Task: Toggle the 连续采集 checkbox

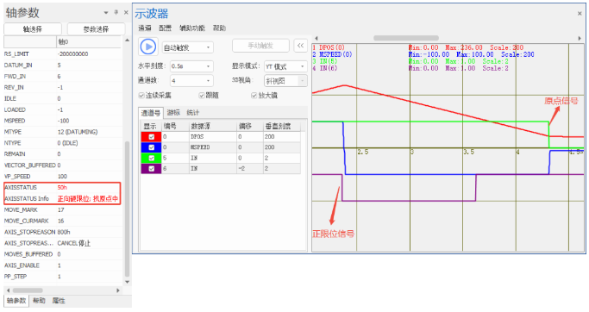Action: tap(141, 96)
